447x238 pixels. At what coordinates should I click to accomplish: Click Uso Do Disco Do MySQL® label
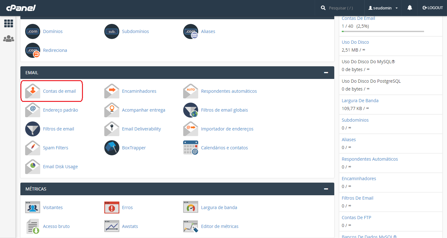[368, 62]
